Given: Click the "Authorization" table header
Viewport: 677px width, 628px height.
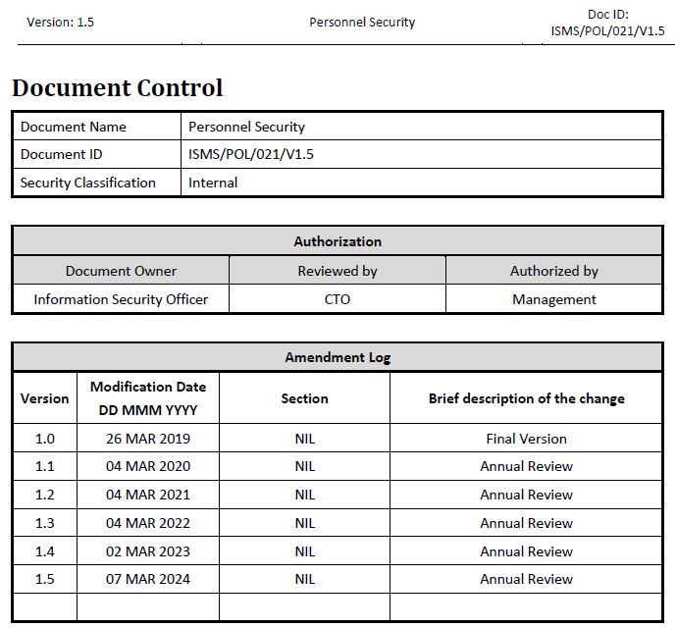Looking at the screenshot, I should click(338, 241).
